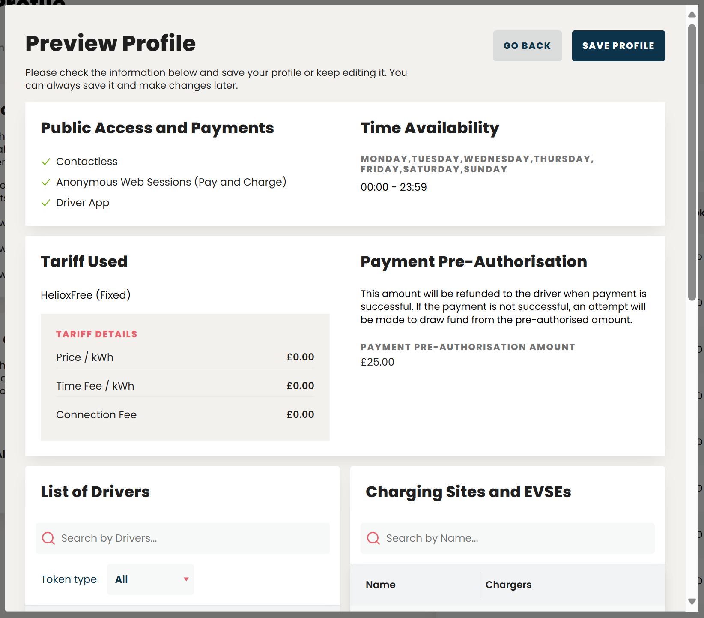This screenshot has width=704, height=618.
Task: Open the Token type All dropdown
Action: [150, 579]
